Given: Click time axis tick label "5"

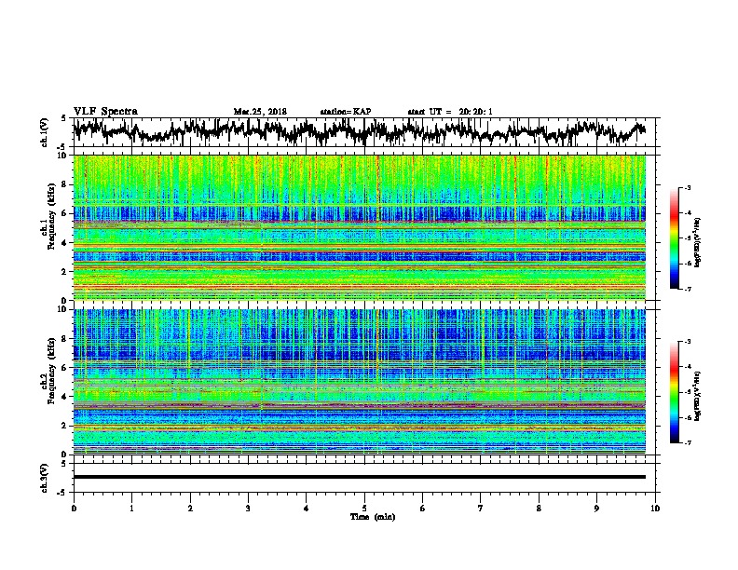Looking at the screenshot, I should click(x=364, y=509).
